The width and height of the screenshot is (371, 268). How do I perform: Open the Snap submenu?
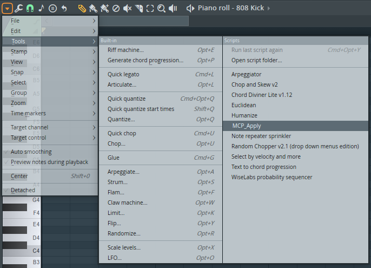tap(50, 72)
